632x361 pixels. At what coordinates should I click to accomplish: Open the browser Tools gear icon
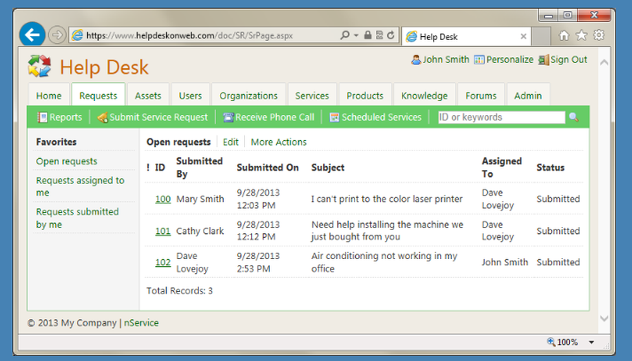(x=599, y=35)
